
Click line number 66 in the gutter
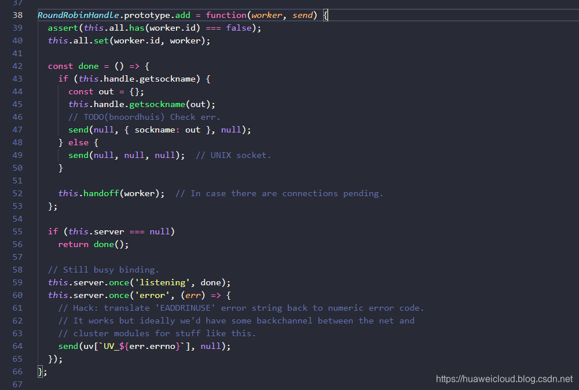17,371
